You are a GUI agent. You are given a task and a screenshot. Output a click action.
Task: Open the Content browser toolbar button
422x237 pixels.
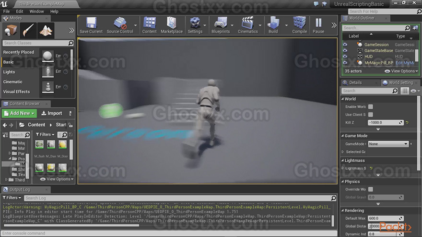[149, 25]
